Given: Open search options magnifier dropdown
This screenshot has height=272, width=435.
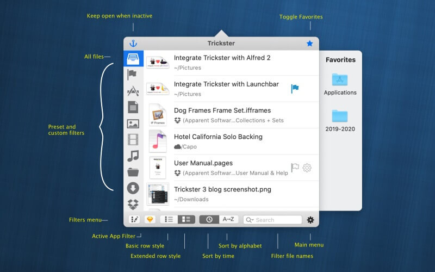Looking at the screenshot, I should pos(250,220).
